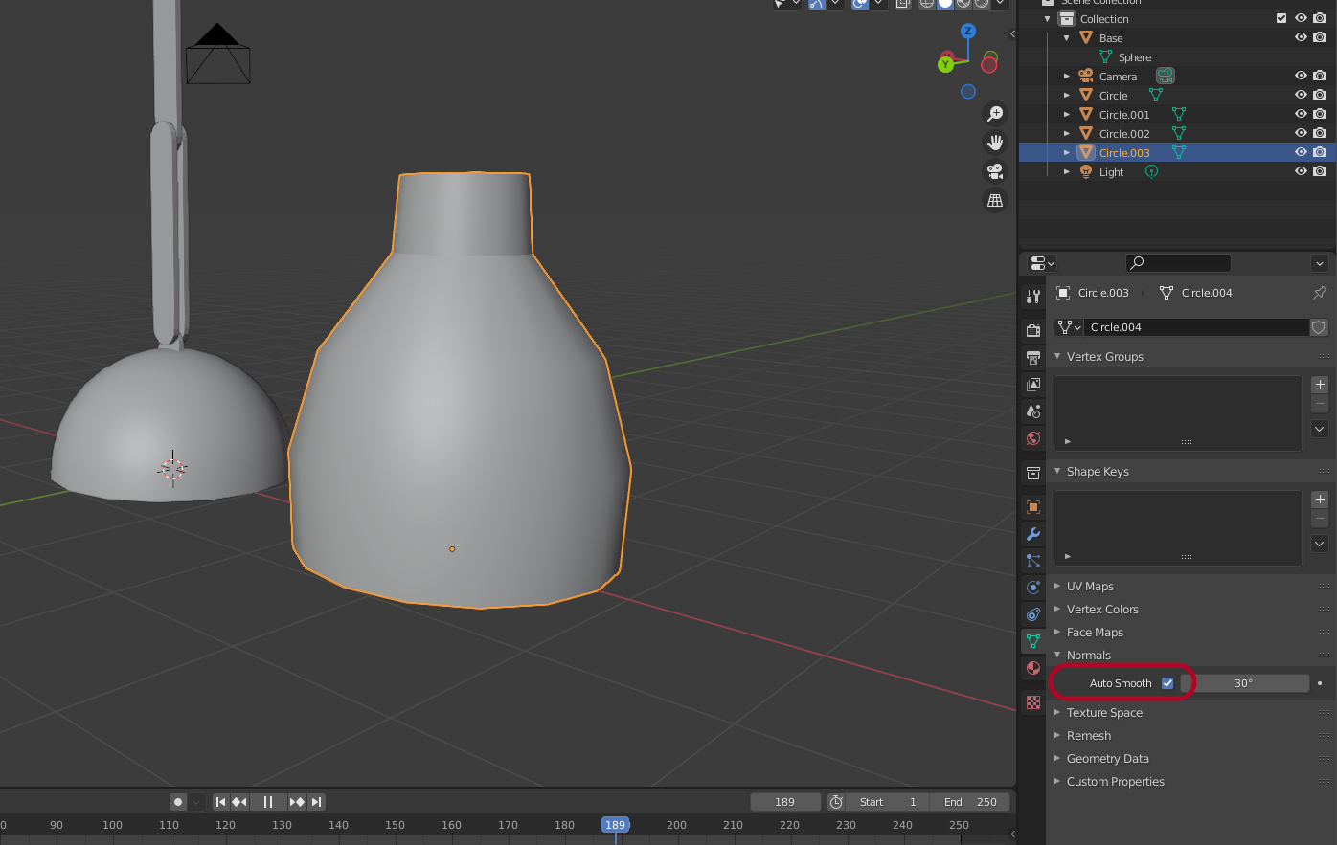Expand the Vertex Colors panel
This screenshot has height=845, width=1337.
pyautogui.click(x=1057, y=609)
